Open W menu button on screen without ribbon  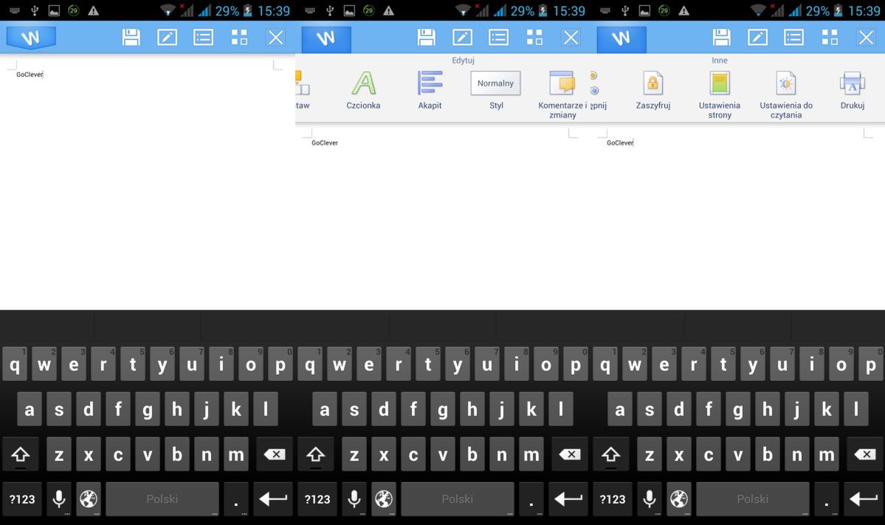click(x=31, y=38)
